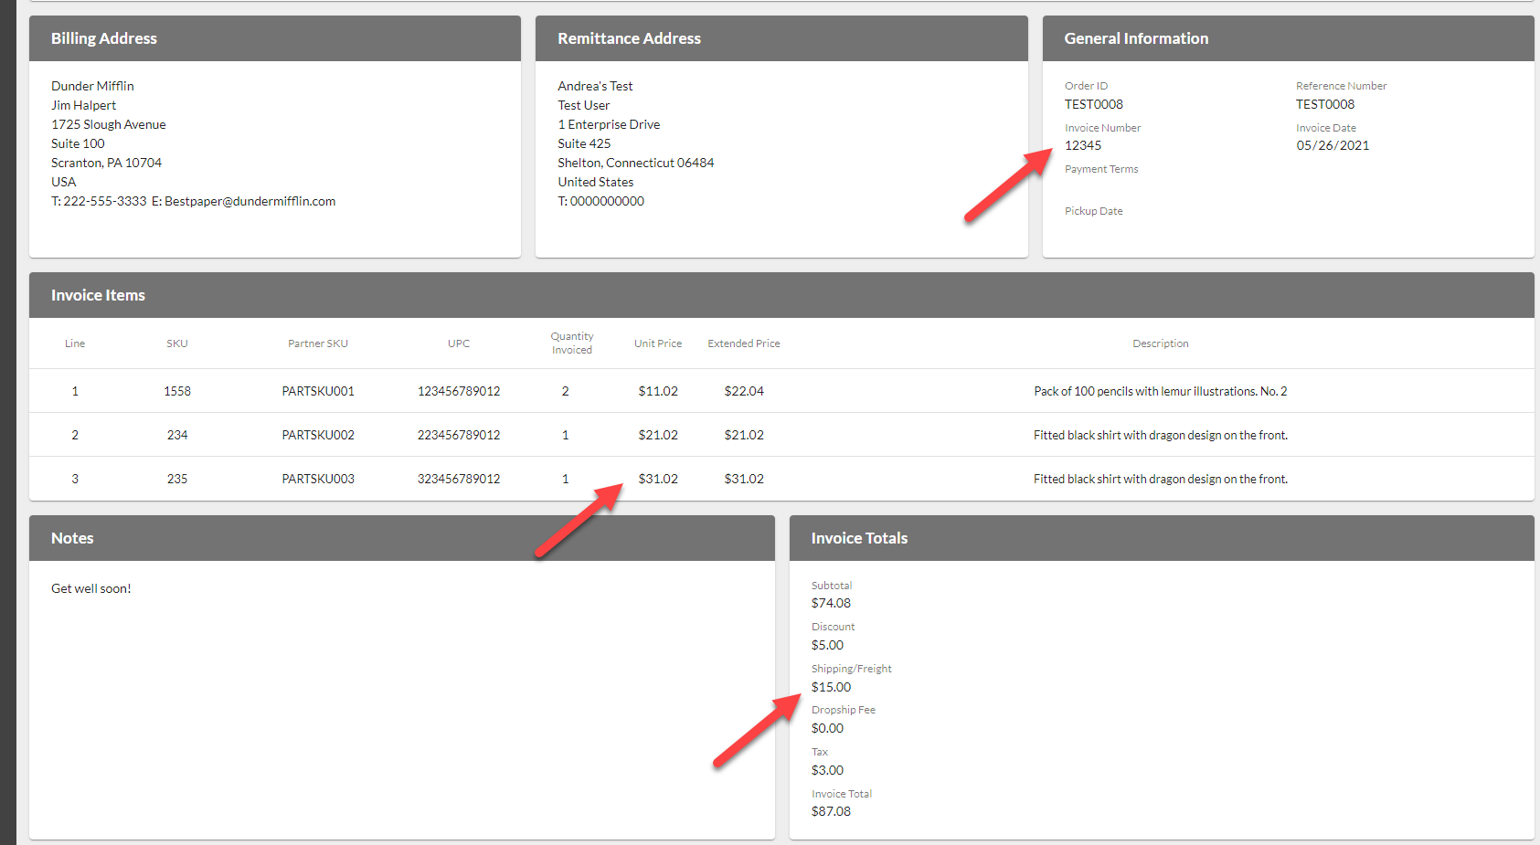Click the Pickup Date field label
Screen dimensions: 1540x845
coord(1093,211)
